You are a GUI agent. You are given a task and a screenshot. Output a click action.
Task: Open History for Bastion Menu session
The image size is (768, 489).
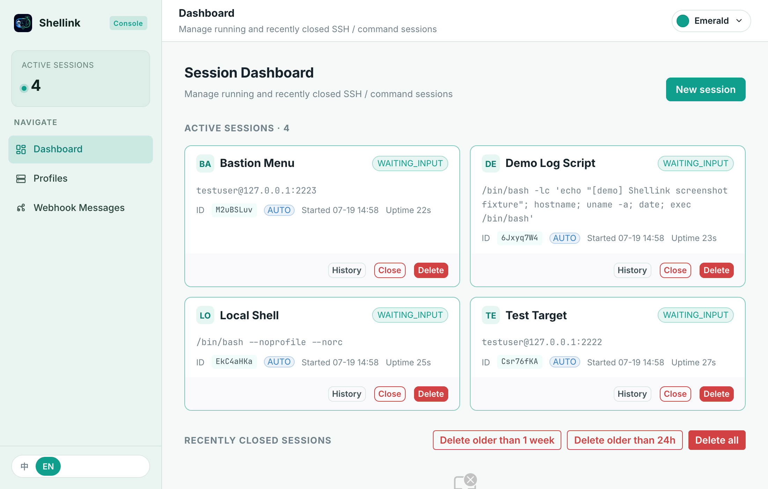coord(347,270)
